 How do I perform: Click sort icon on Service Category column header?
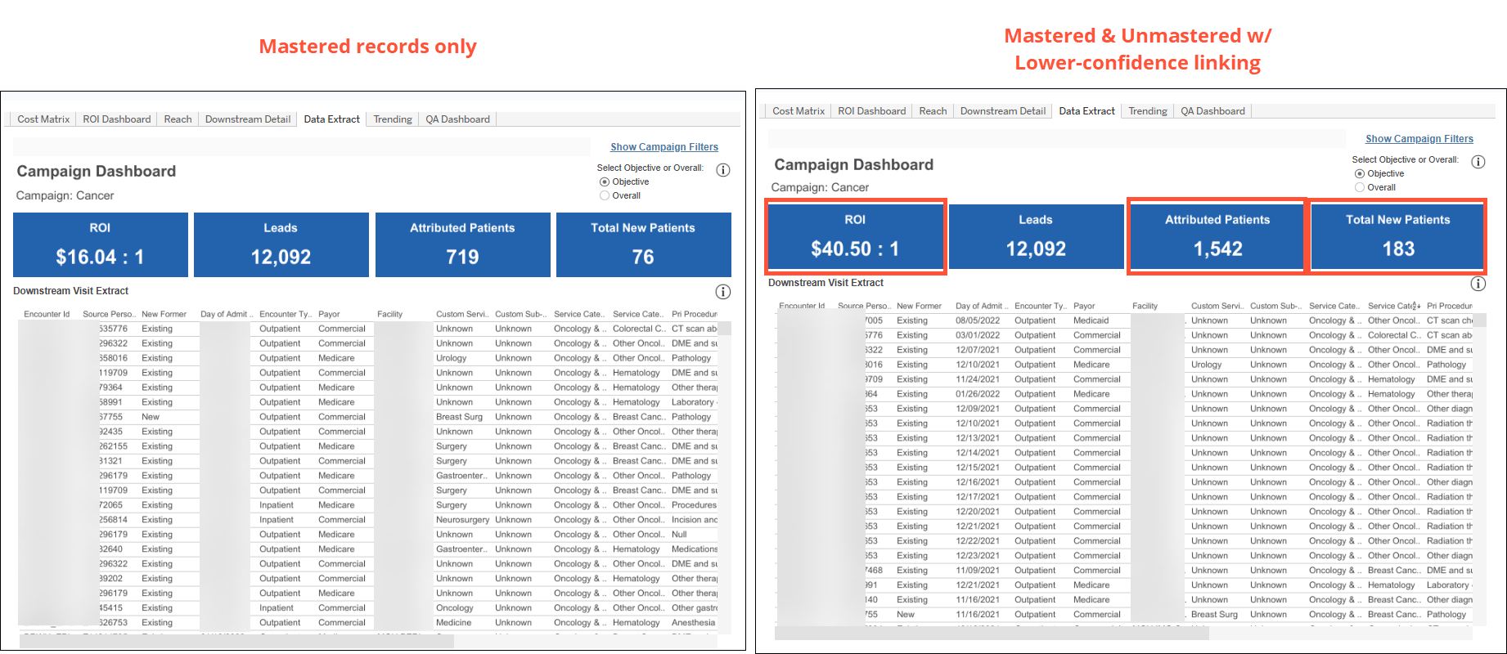1417,306
